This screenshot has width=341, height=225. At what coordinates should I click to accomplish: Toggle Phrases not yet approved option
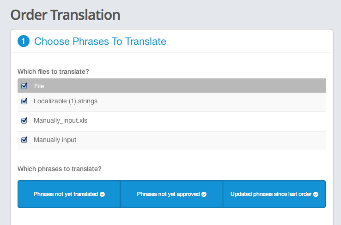[171, 194]
